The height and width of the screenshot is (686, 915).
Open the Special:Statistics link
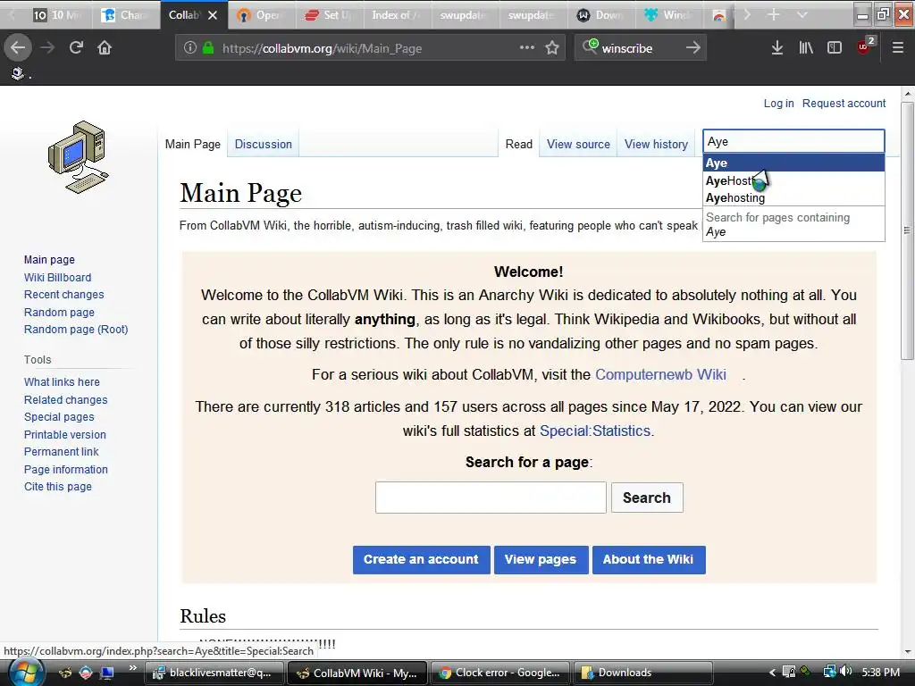(x=594, y=431)
